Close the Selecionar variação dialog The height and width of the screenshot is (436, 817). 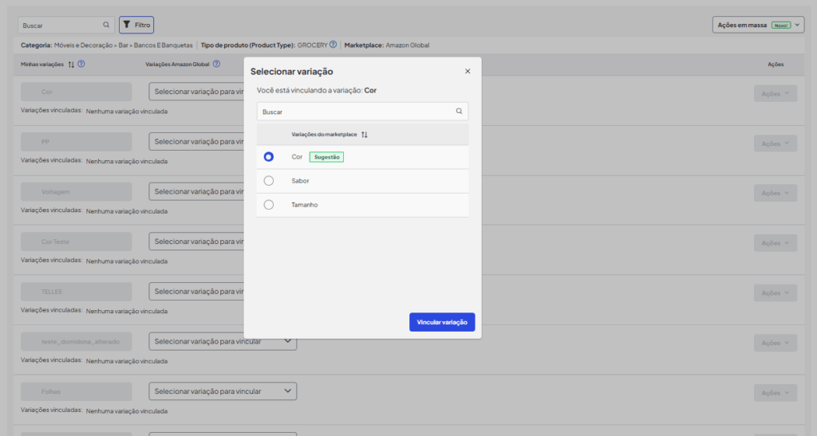pyautogui.click(x=468, y=72)
